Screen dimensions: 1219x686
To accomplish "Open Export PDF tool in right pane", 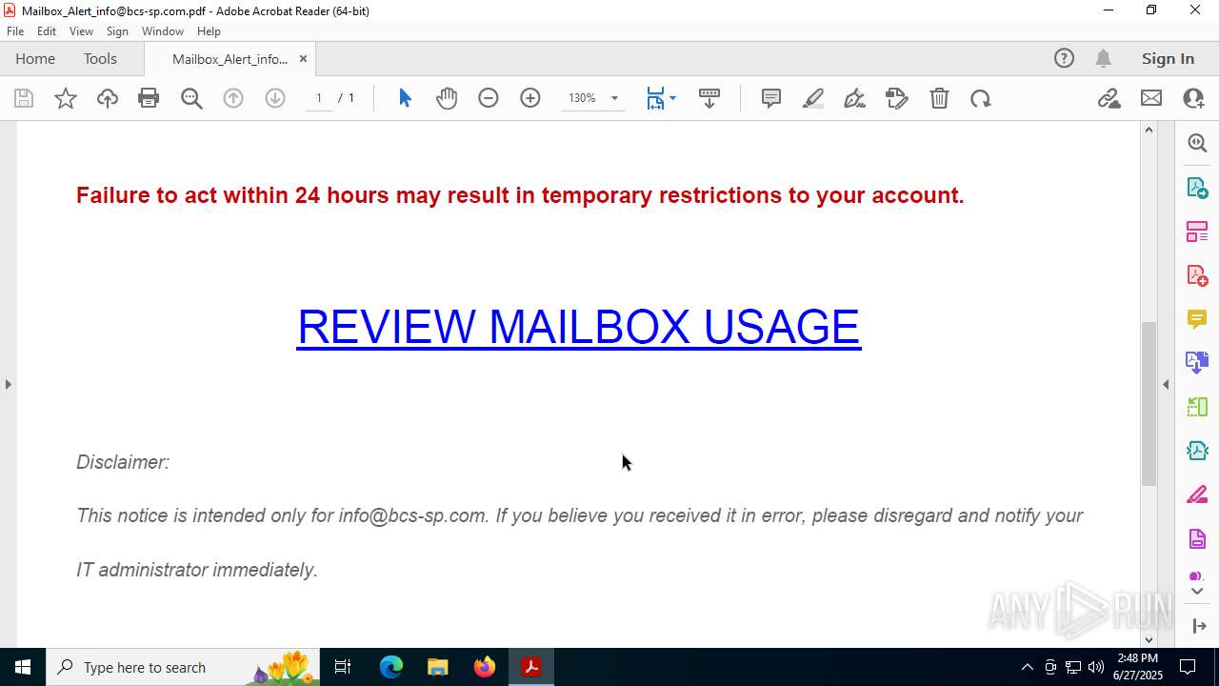I will 1197,187.
